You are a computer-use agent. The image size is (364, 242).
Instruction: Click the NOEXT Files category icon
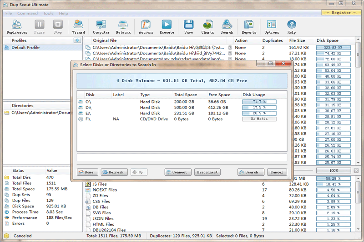tap(88, 190)
